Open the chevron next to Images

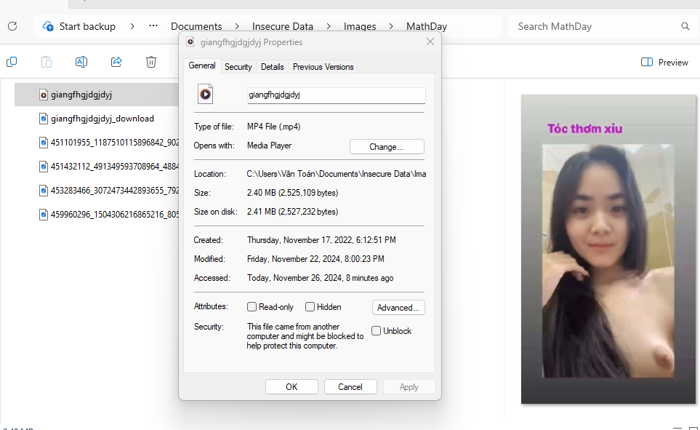pyautogui.click(x=389, y=25)
